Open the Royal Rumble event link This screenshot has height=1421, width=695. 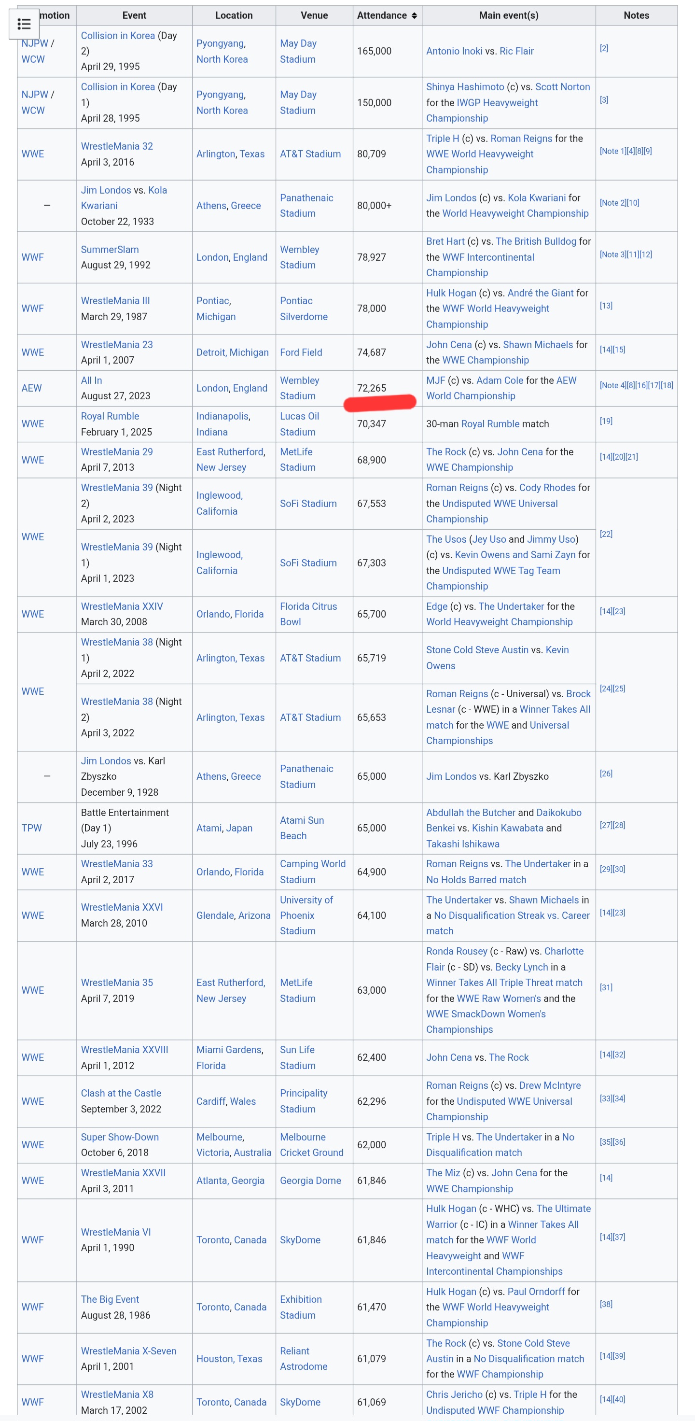tap(110, 416)
